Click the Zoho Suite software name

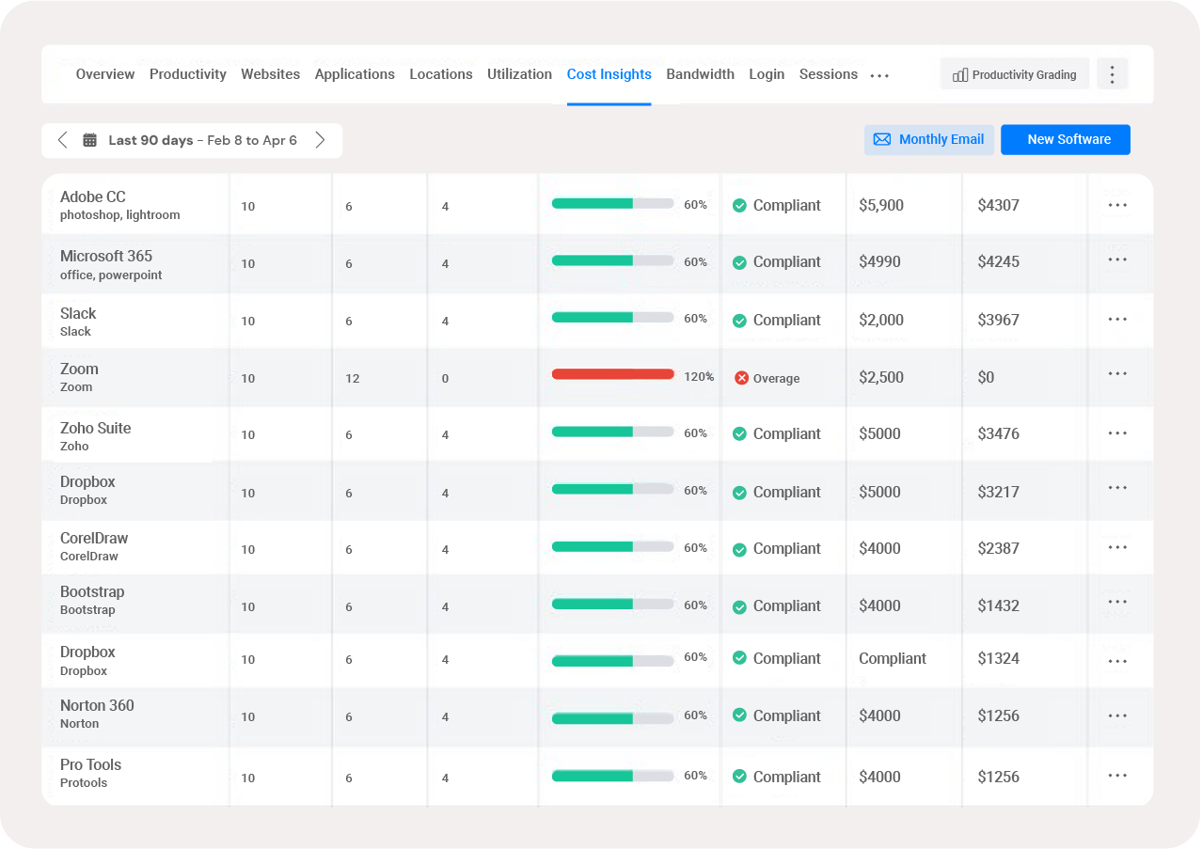(96, 428)
